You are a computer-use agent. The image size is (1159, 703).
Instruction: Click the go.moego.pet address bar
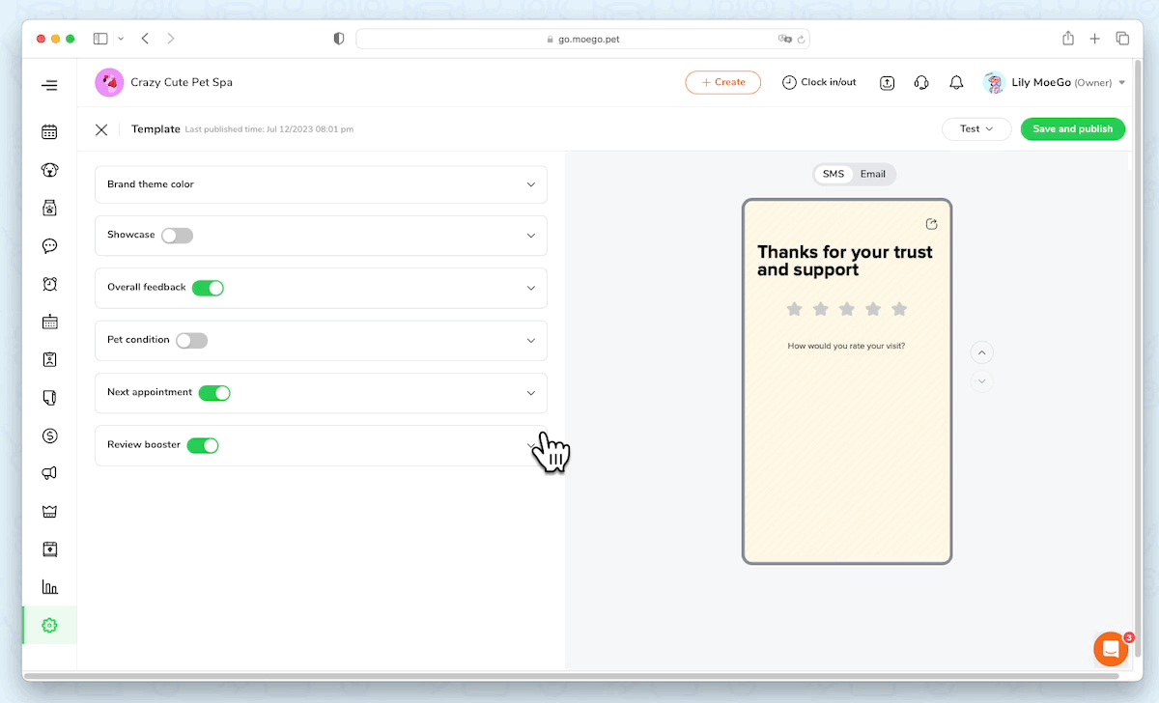coord(582,39)
